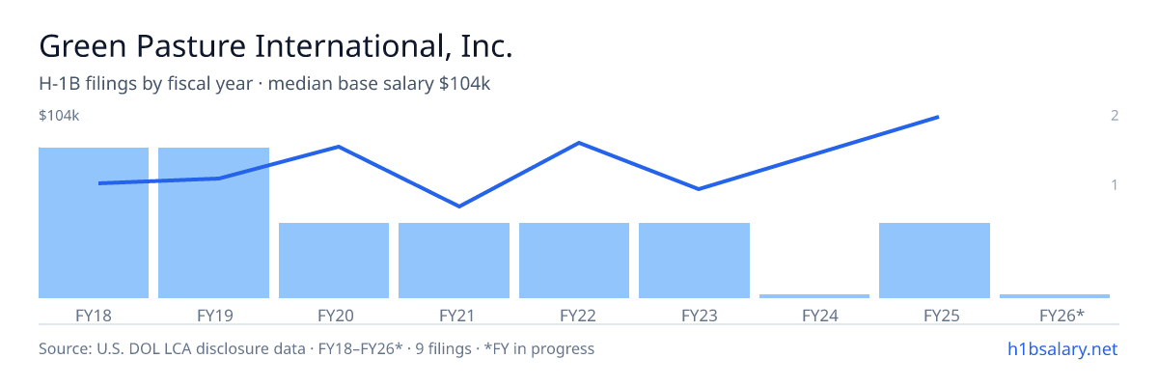Screen dimensions: 1158x386
Task: Click the thin FY26* bar
Action: (x=1055, y=296)
